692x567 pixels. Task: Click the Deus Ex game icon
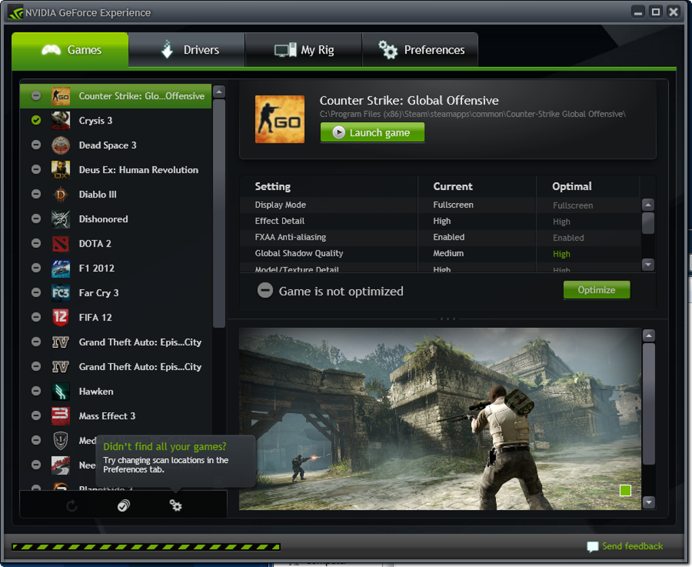[x=61, y=170]
